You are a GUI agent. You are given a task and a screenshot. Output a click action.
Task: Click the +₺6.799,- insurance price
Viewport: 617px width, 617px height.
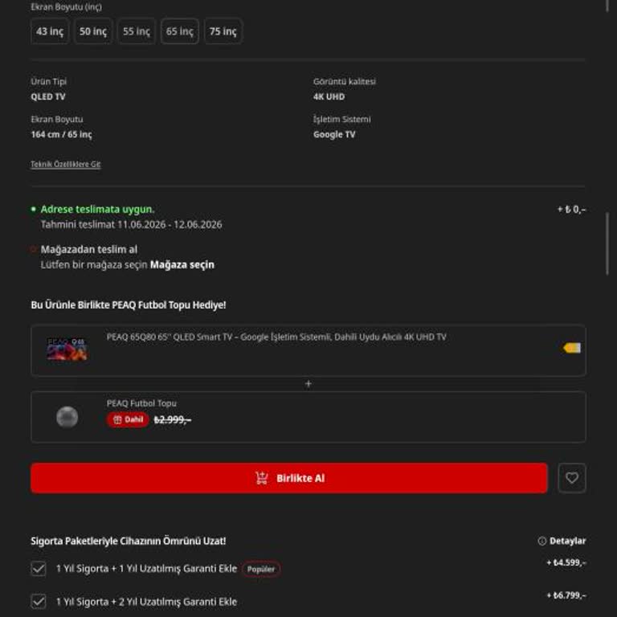click(566, 595)
